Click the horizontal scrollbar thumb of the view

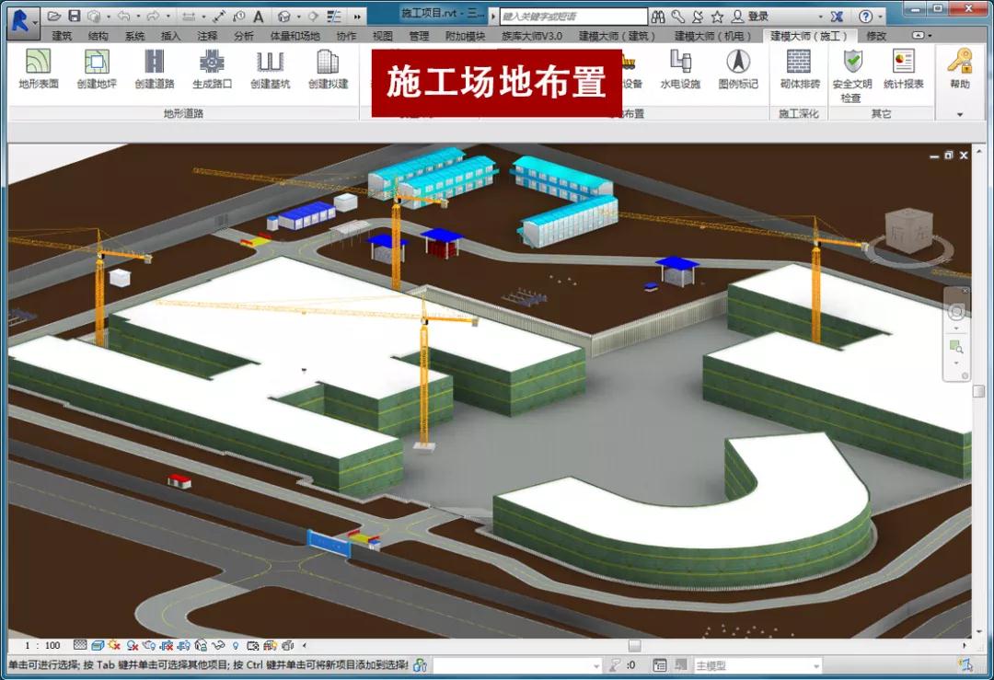click(x=634, y=645)
